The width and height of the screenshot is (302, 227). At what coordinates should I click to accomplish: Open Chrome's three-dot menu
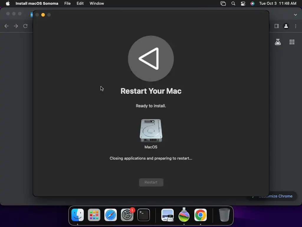[x=296, y=26]
